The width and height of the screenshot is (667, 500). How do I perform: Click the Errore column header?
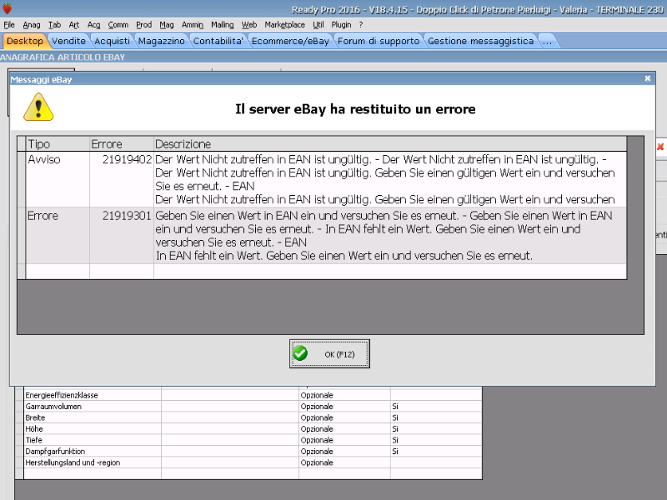[122, 144]
